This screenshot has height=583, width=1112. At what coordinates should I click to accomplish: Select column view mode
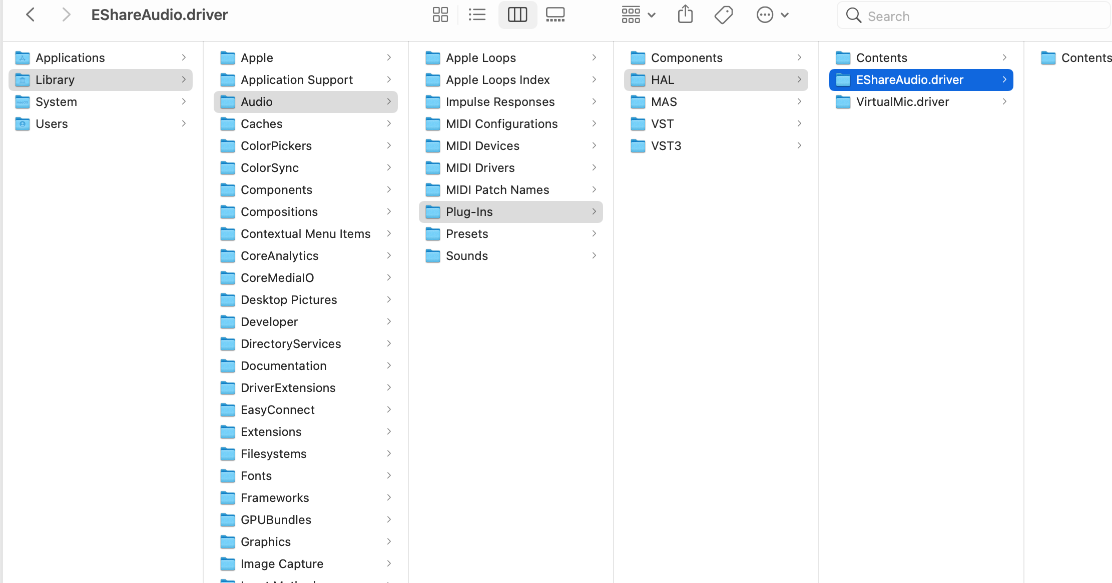517,15
